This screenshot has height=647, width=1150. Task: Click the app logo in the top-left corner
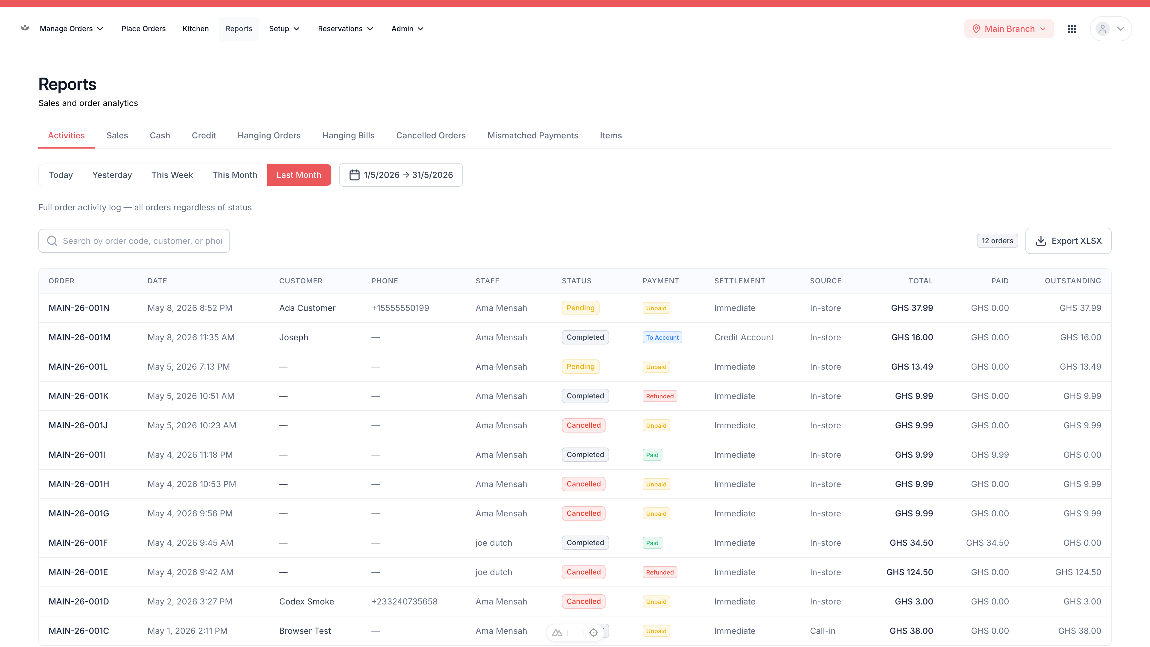pyautogui.click(x=25, y=28)
